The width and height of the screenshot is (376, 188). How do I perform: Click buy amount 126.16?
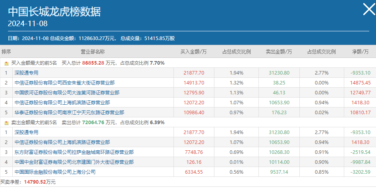[194, 162]
